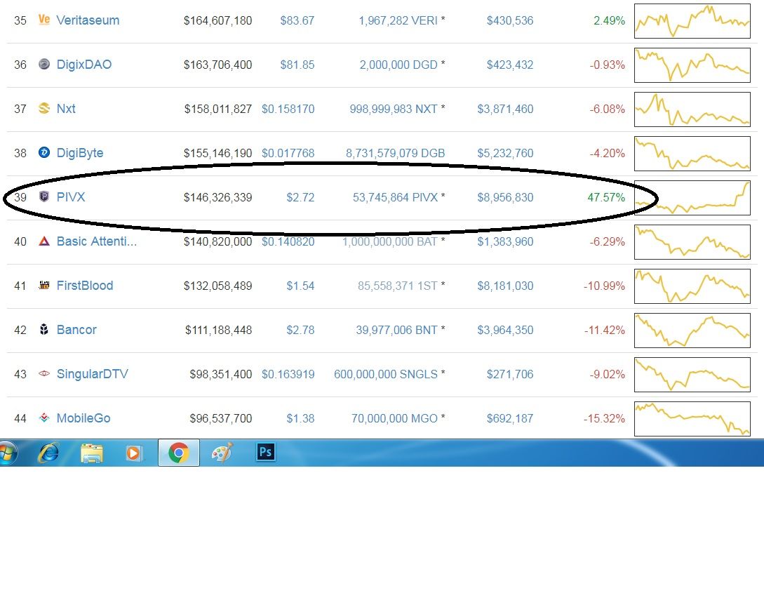Open the Bancor 7-day price graph

click(692, 331)
